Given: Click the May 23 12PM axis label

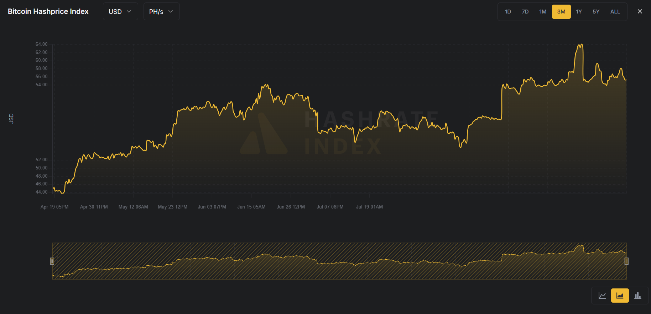Looking at the screenshot, I should tap(173, 207).
